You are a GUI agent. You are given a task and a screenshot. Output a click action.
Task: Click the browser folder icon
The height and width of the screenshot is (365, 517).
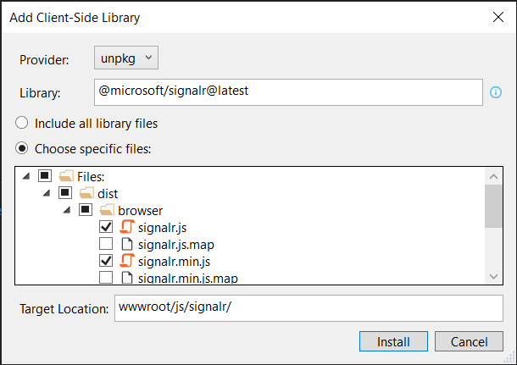(x=107, y=210)
